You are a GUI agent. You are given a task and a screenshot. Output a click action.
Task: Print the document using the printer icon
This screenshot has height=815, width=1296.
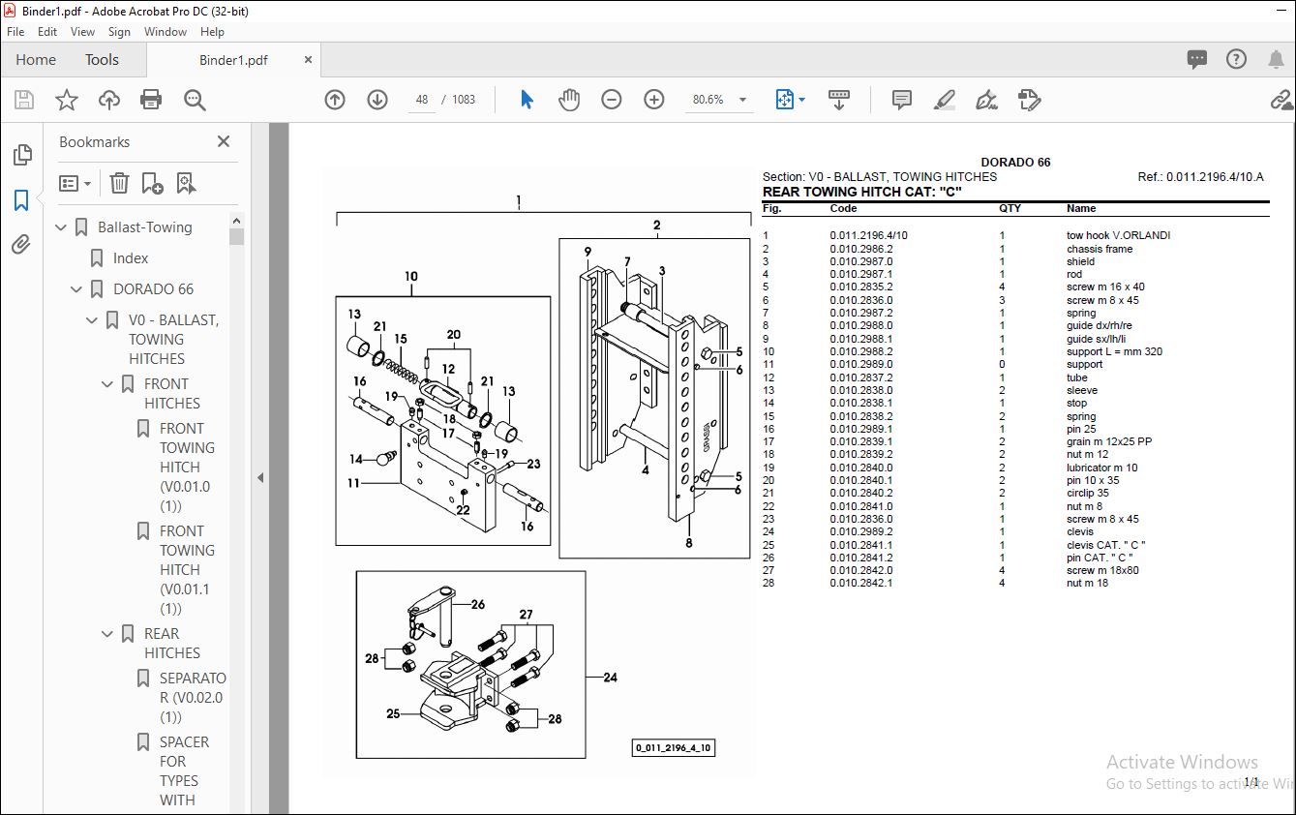point(151,100)
